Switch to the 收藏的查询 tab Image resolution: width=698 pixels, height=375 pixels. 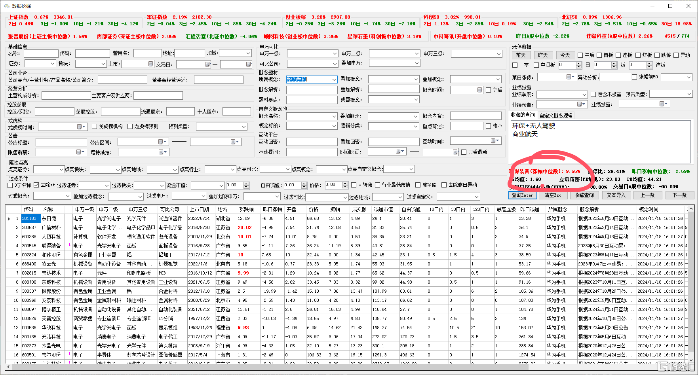click(523, 115)
